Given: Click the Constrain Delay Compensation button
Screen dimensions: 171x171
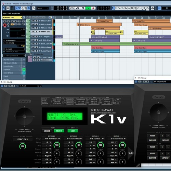Looking at the screenshot, I should 8,8.
